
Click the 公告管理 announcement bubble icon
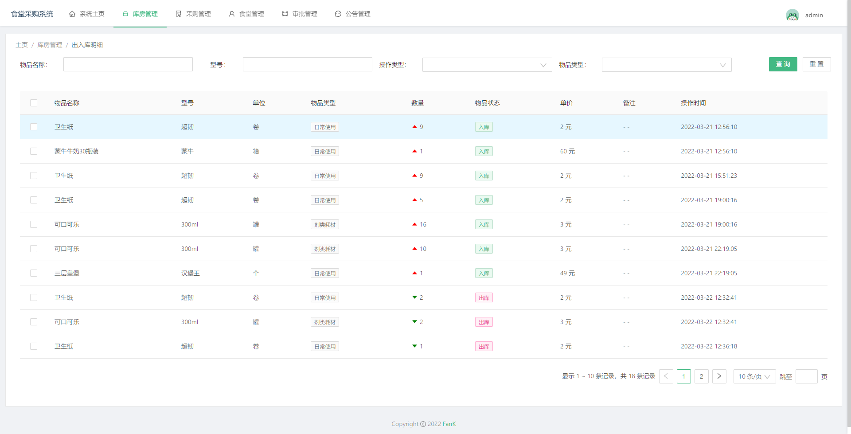pos(338,14)
